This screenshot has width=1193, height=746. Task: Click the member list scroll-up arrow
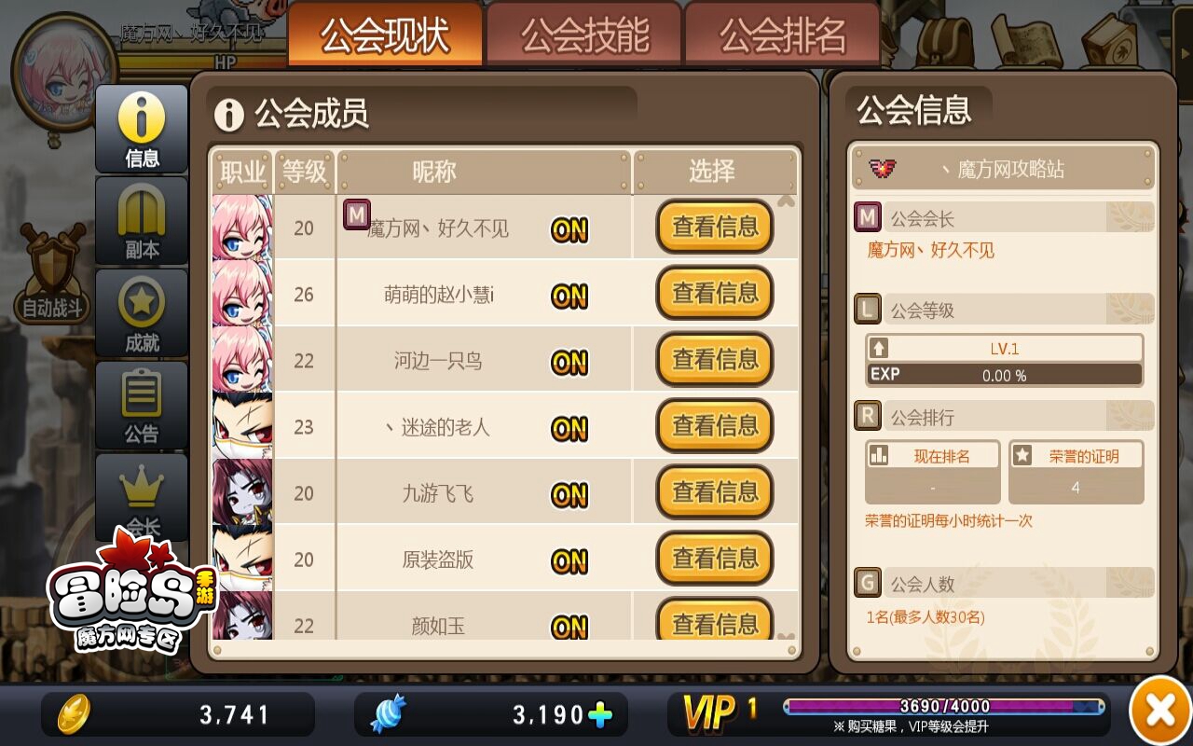pos(786,200)
